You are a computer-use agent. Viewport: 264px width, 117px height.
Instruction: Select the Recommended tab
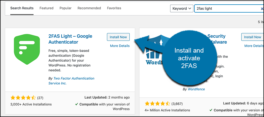[x=89, y=8]
